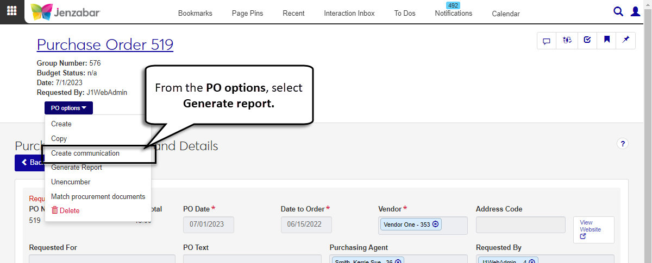This screenshot has width=652, height=263.
Task: Click the PO Text field
Action: [x=252, y=259]
